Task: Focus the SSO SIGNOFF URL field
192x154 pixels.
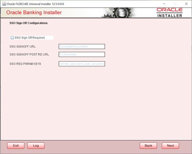Action: tap(82, 46)
